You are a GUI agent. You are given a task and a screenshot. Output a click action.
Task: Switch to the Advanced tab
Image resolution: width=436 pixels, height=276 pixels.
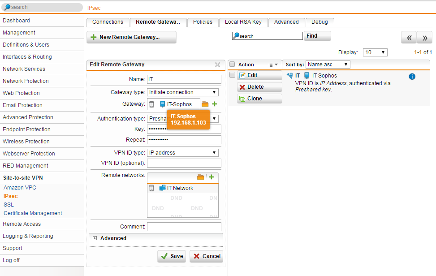coord(286,22)
